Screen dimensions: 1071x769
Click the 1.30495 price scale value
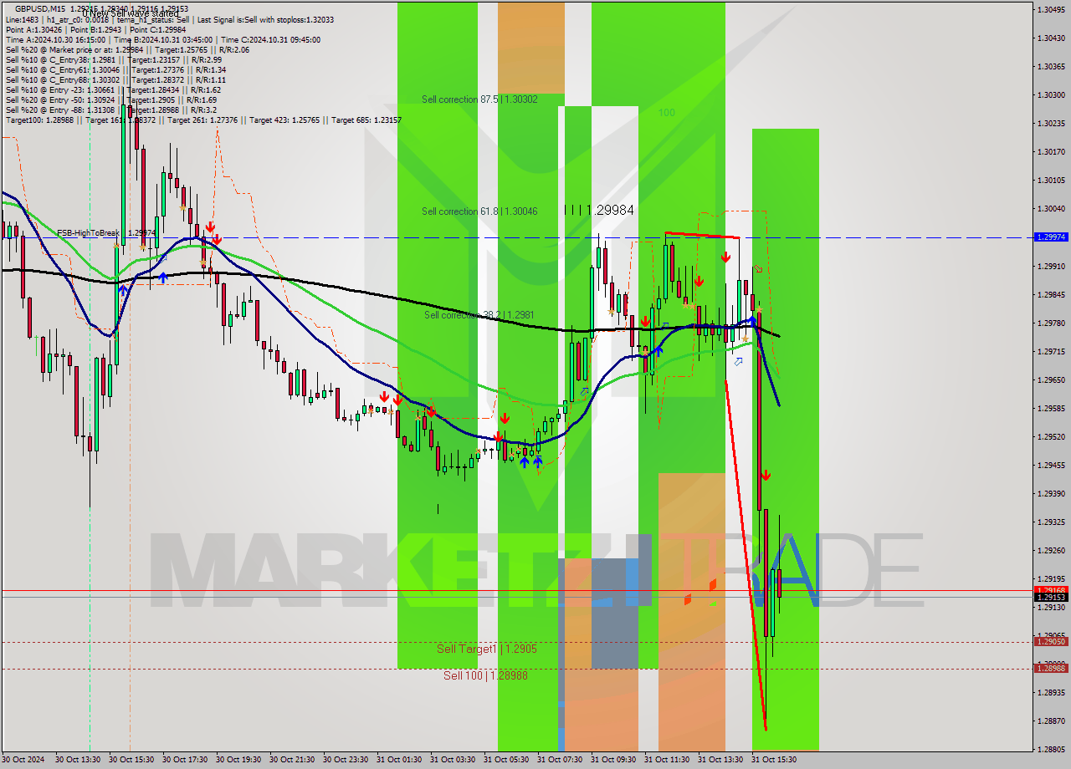click(1051, 9)
